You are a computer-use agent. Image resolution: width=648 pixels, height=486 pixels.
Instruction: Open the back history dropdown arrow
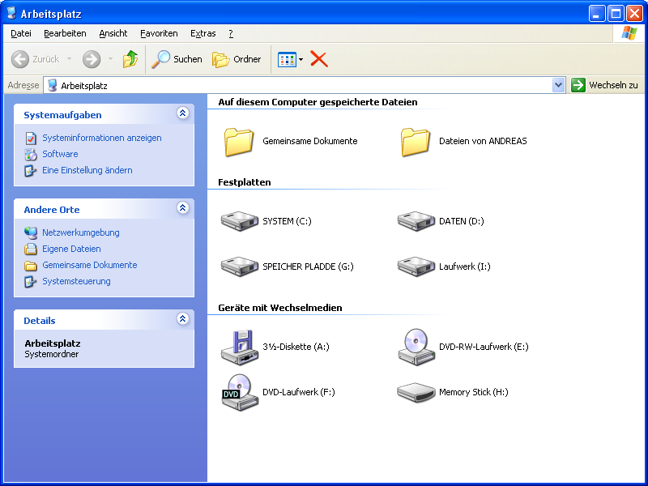(x=69, y=59)
